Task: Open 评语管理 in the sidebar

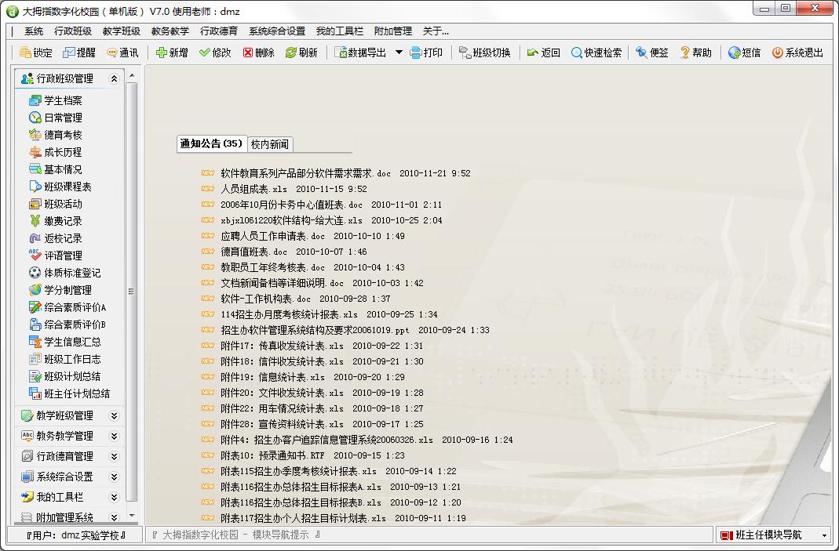Action: coord(56,256)
